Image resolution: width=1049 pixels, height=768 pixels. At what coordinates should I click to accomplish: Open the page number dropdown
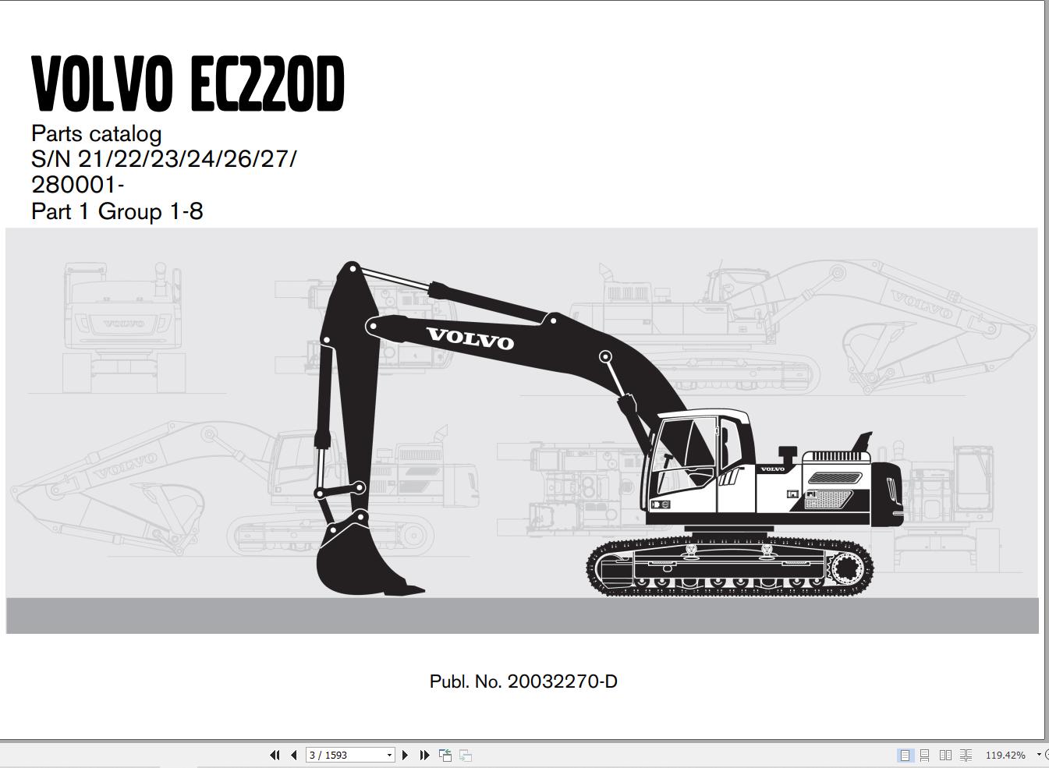[x=389, y=755]
